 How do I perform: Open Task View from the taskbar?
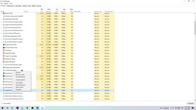click(12, 108)
